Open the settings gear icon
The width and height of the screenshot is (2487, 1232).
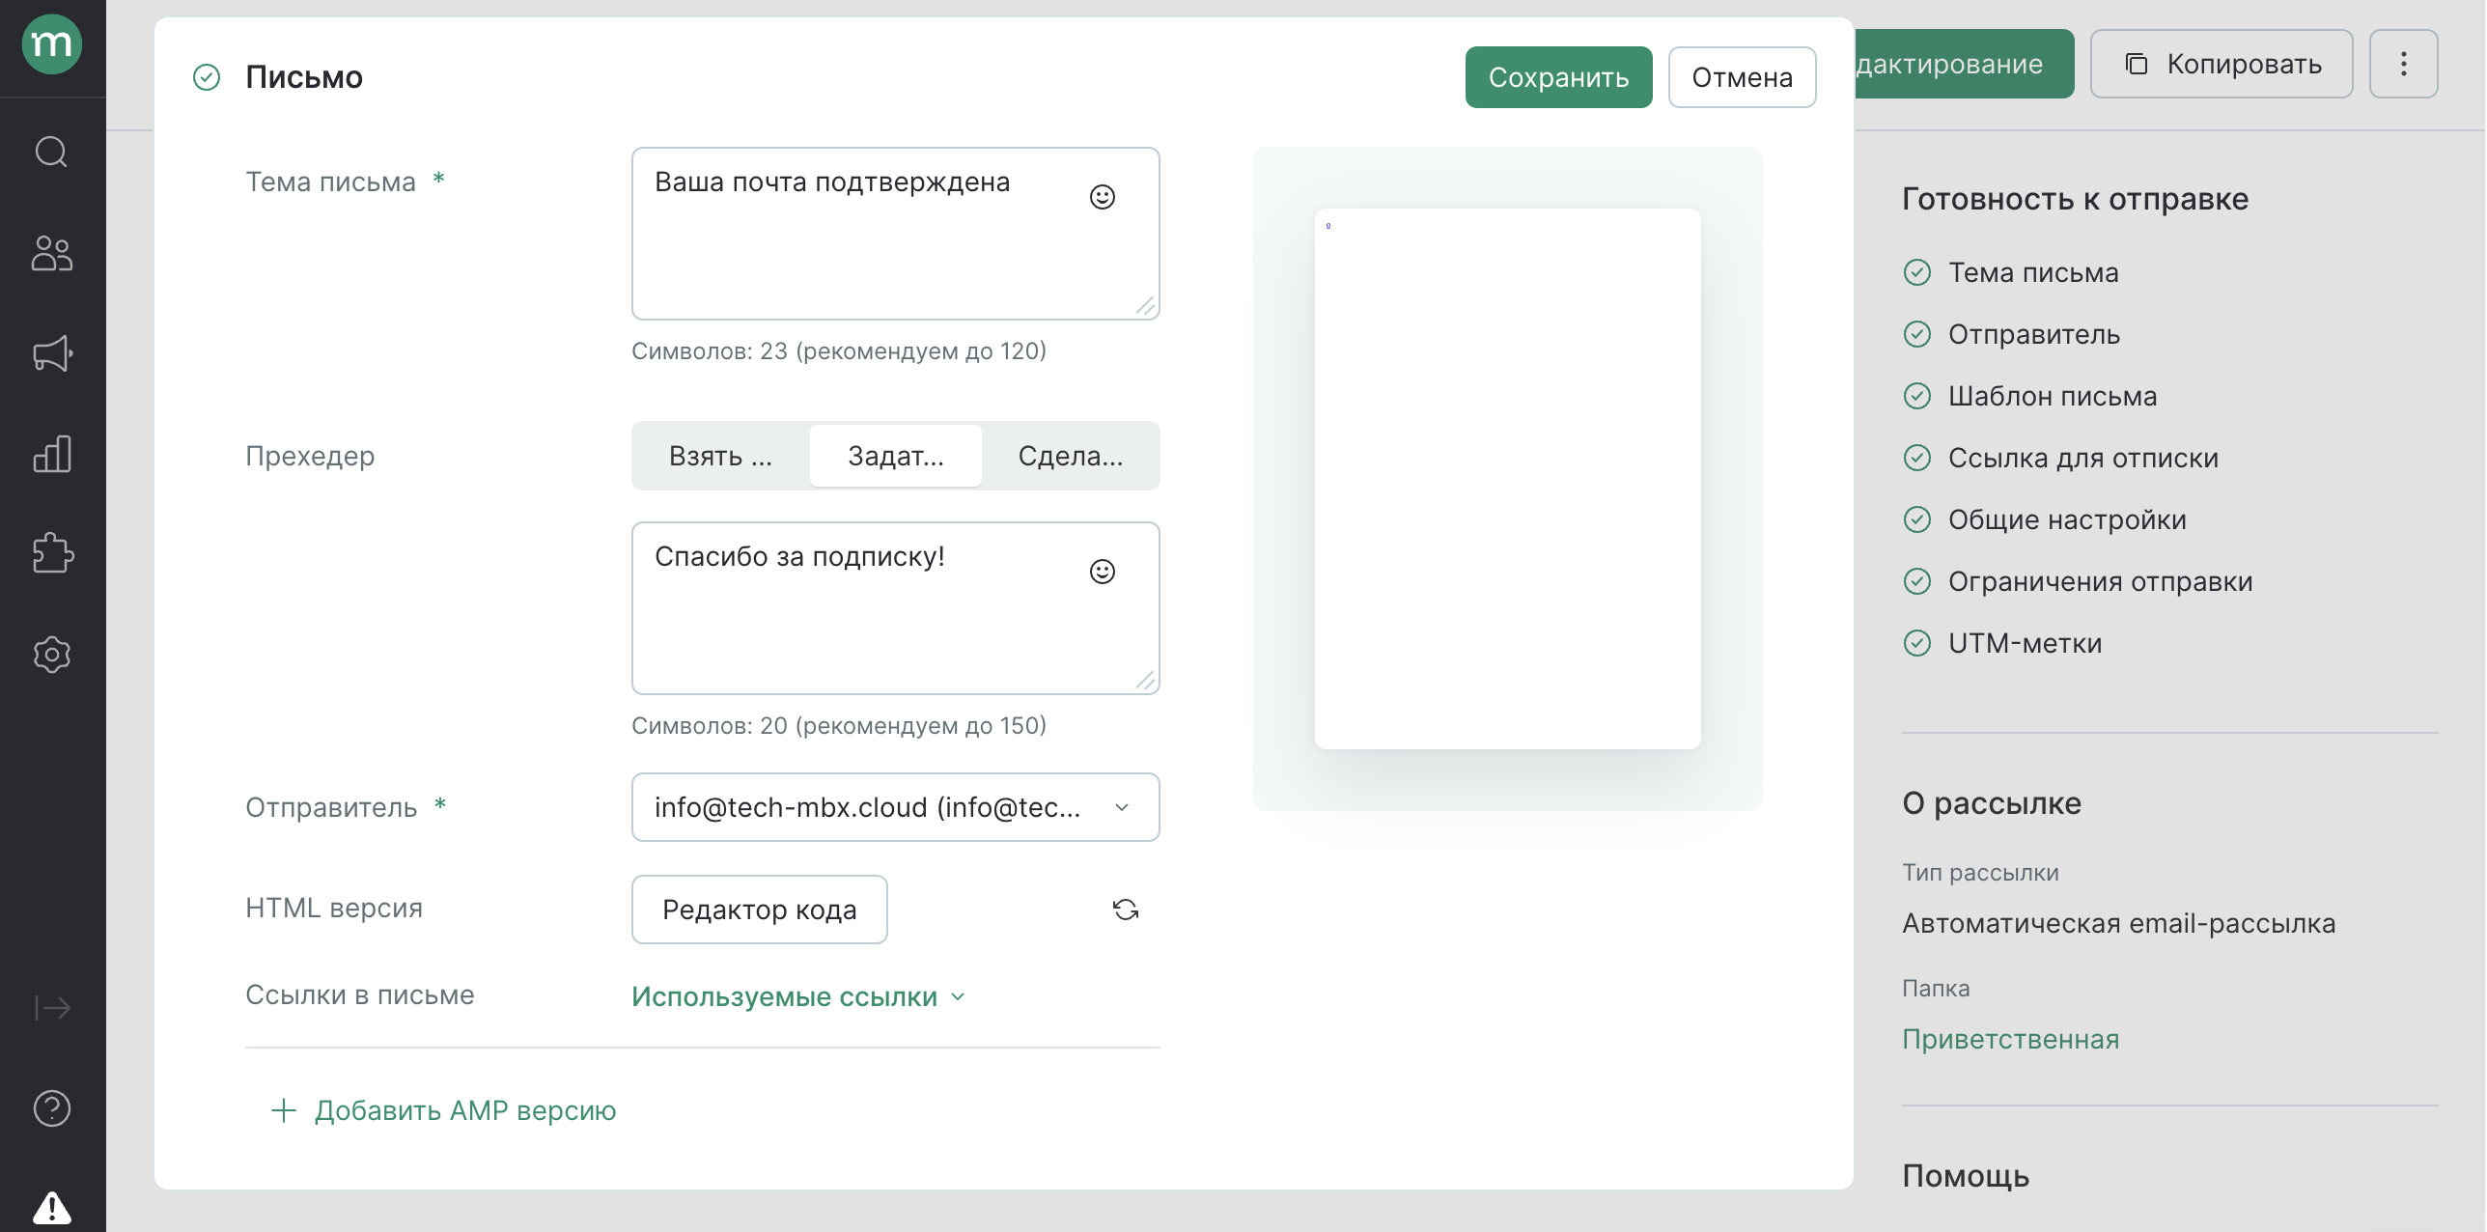[52, 655]
